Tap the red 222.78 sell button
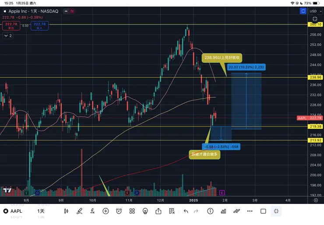The height and width of the screenshot is (225, 324). [11, 26]
